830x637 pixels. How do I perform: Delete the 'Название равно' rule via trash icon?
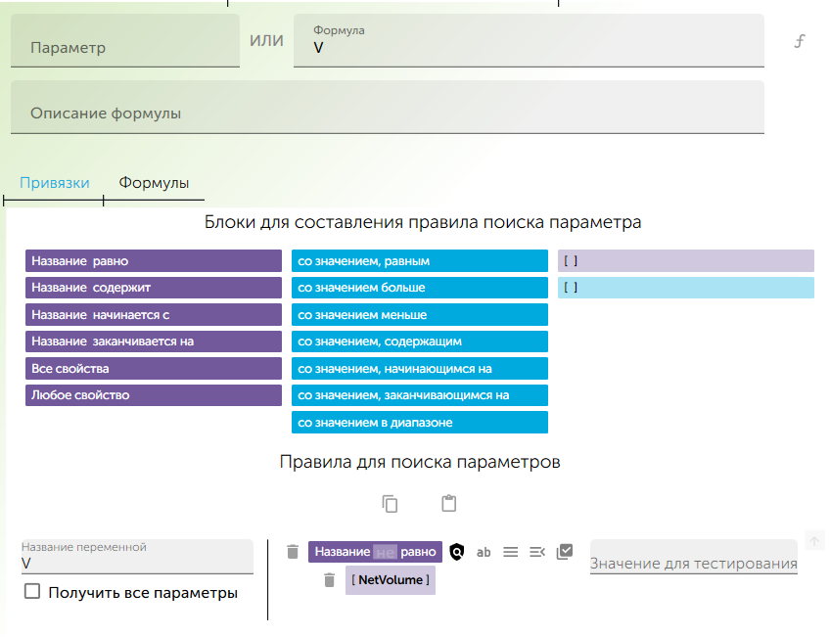(x=292, y=552)
